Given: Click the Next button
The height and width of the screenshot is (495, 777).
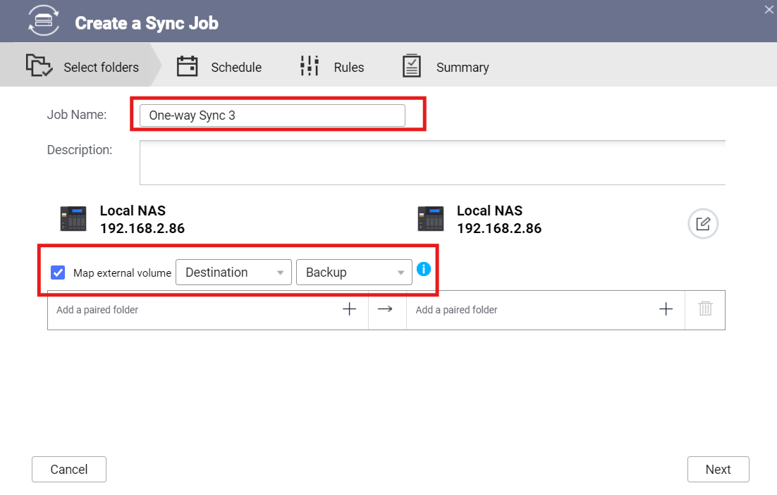Looking at the screenshot, I should pyautogui.click(x=718, y=469).
